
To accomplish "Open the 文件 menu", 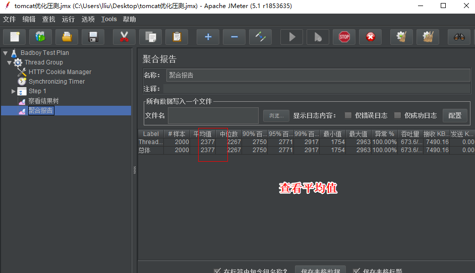I will [x=9, y=19].
